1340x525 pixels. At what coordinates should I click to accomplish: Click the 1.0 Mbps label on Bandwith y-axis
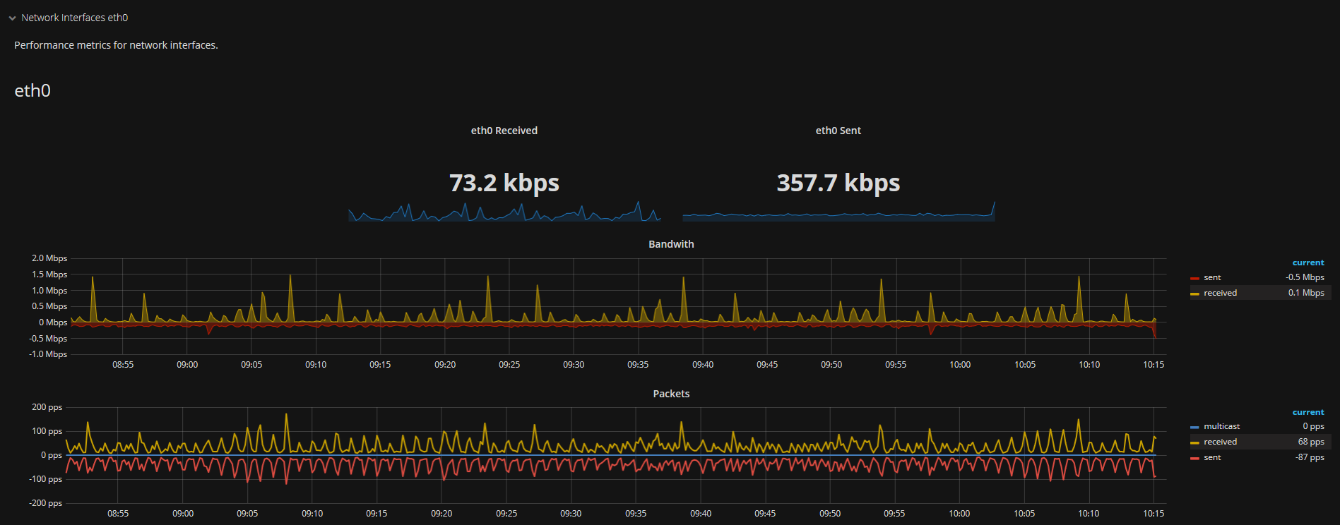coord(49,291)
